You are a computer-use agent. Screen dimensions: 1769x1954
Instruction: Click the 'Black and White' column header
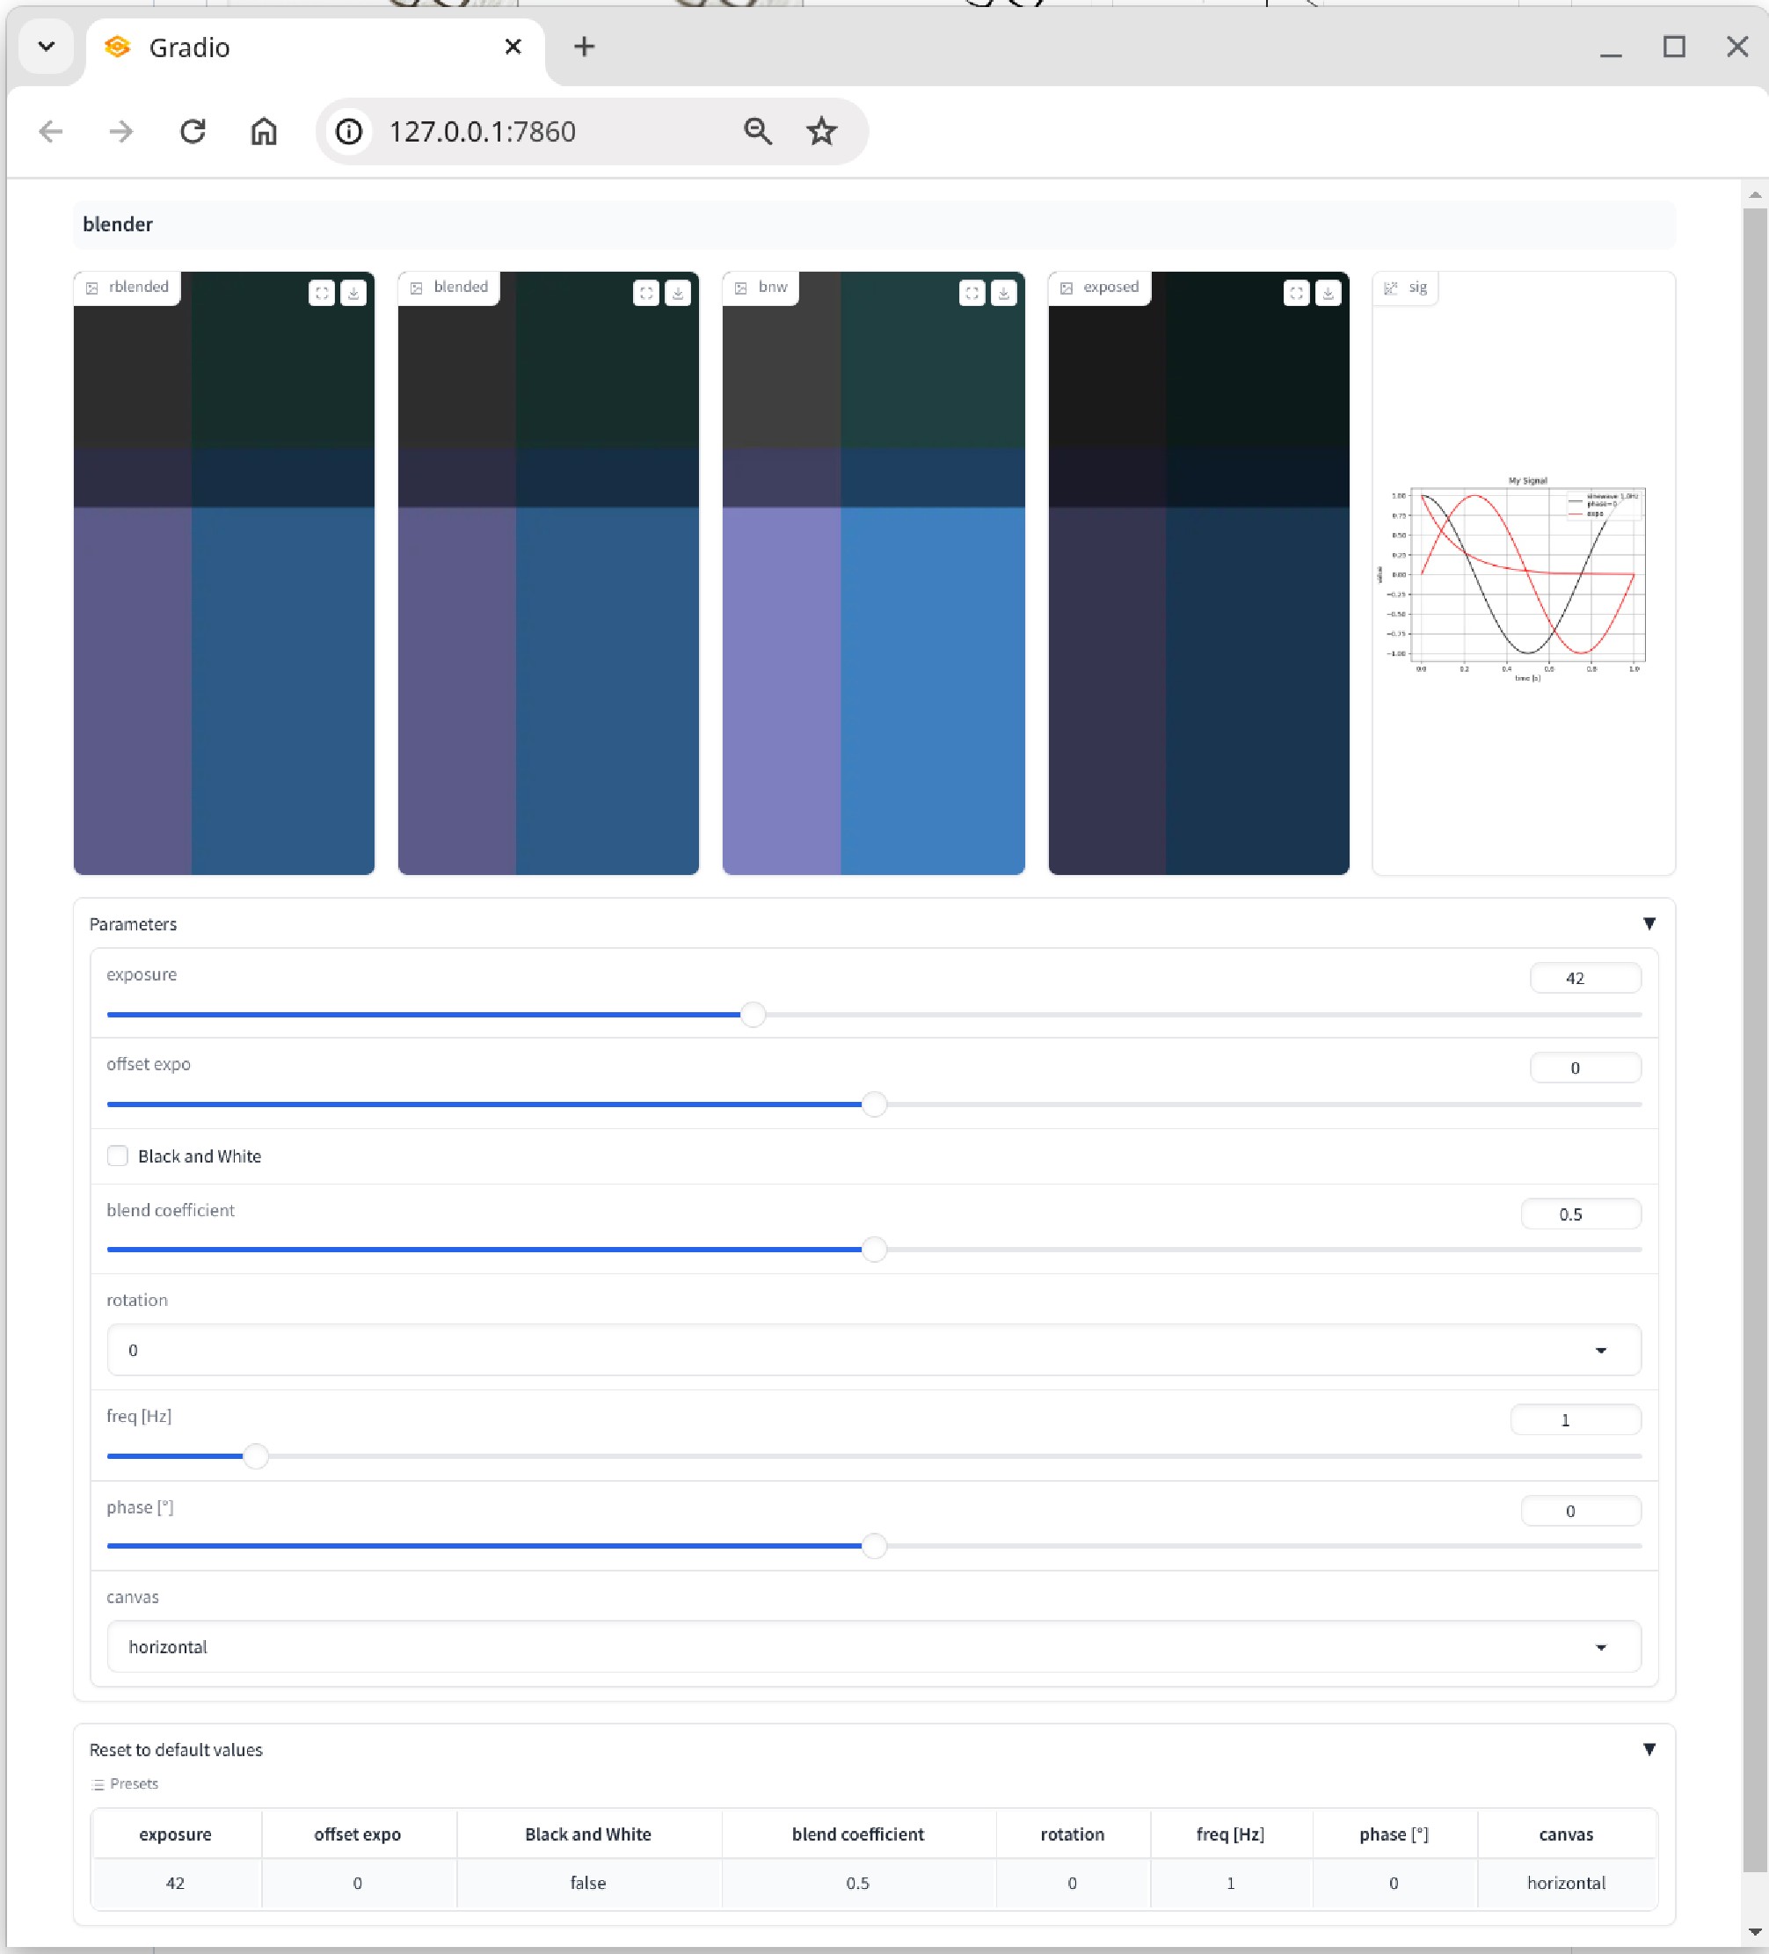[588, 1834]
